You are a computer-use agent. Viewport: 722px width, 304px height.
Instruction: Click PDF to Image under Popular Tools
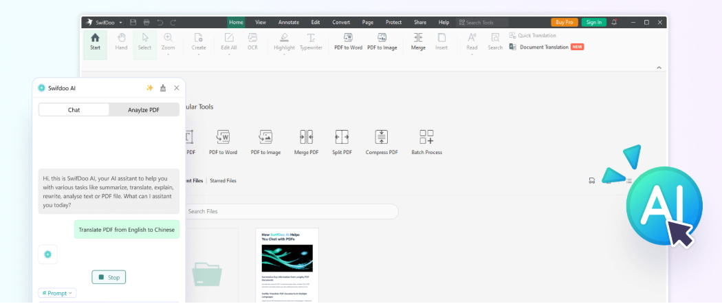265,143
